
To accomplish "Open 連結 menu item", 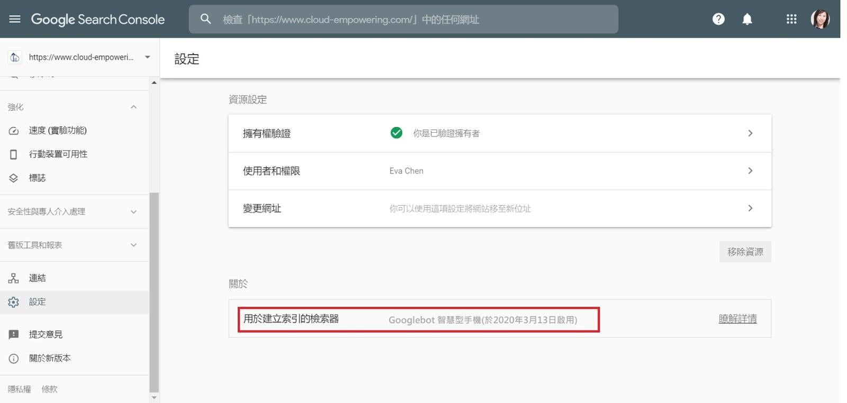I will coord(74,278).
